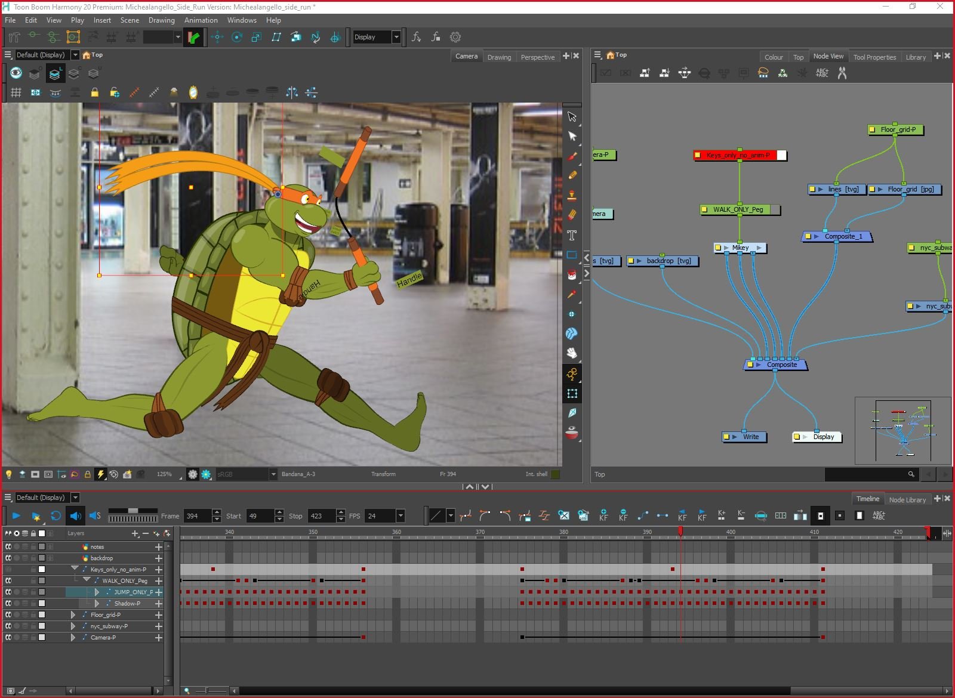Image resolution: width=955 pixels, height=698 pixels.
Task: Click the Play button in timeline toolbar
Action: 16,516
